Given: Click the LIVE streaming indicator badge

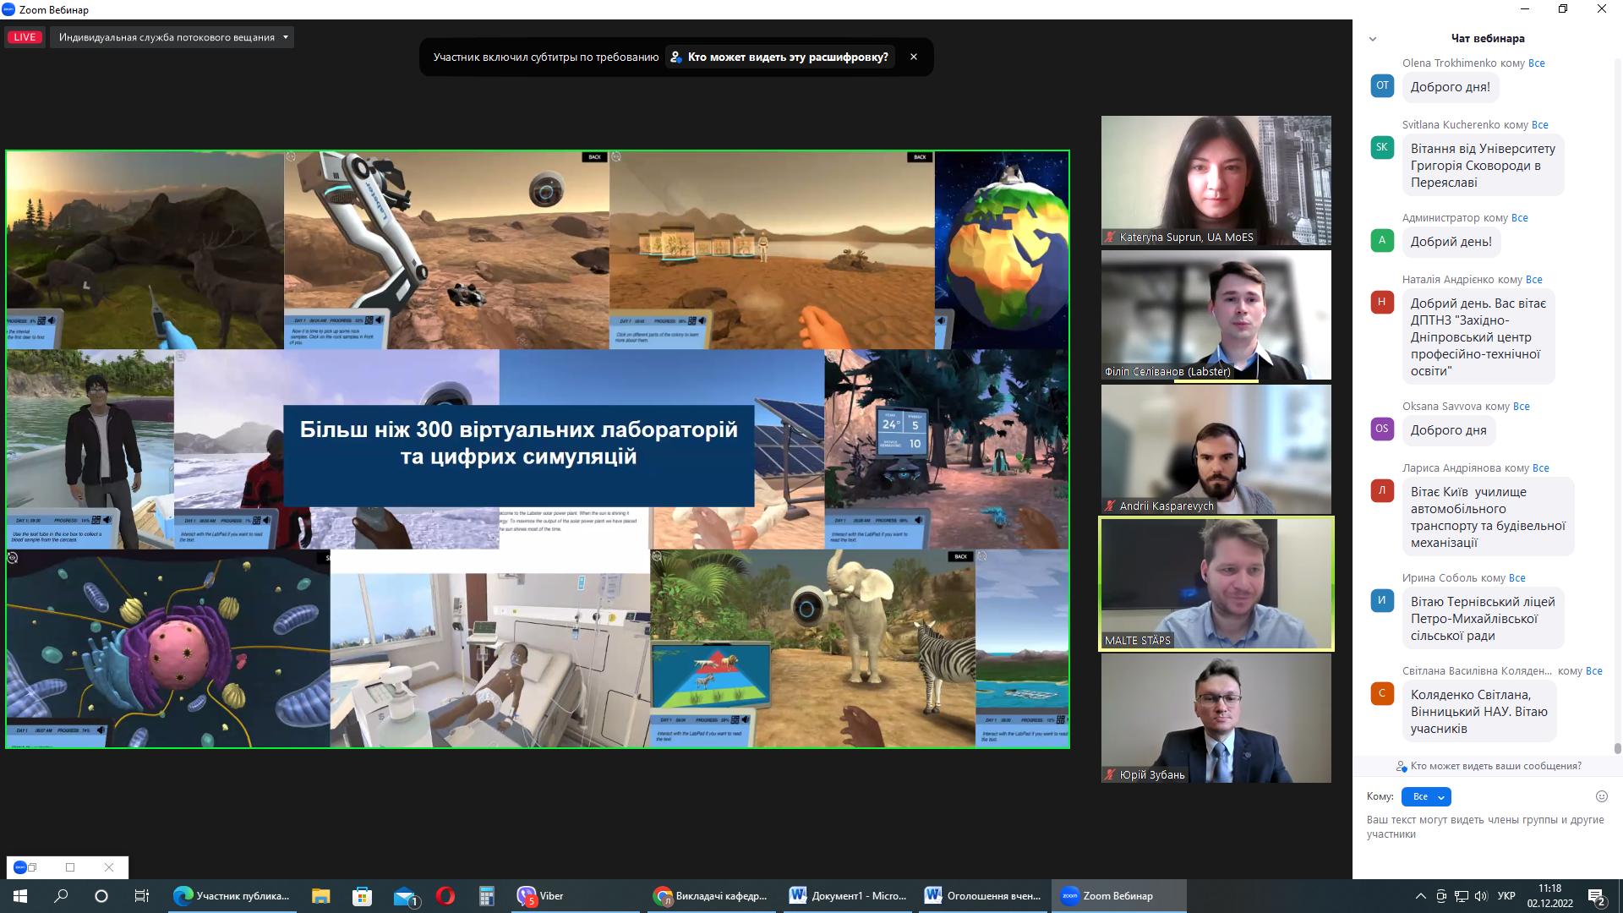Looking at the screenshot, I should click(25, 37).
